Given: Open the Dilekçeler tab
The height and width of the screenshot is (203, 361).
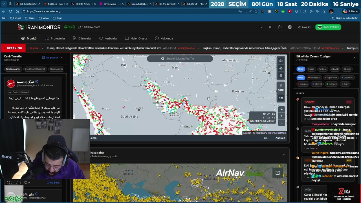Looking at the screenshot, I should [82, 38].
